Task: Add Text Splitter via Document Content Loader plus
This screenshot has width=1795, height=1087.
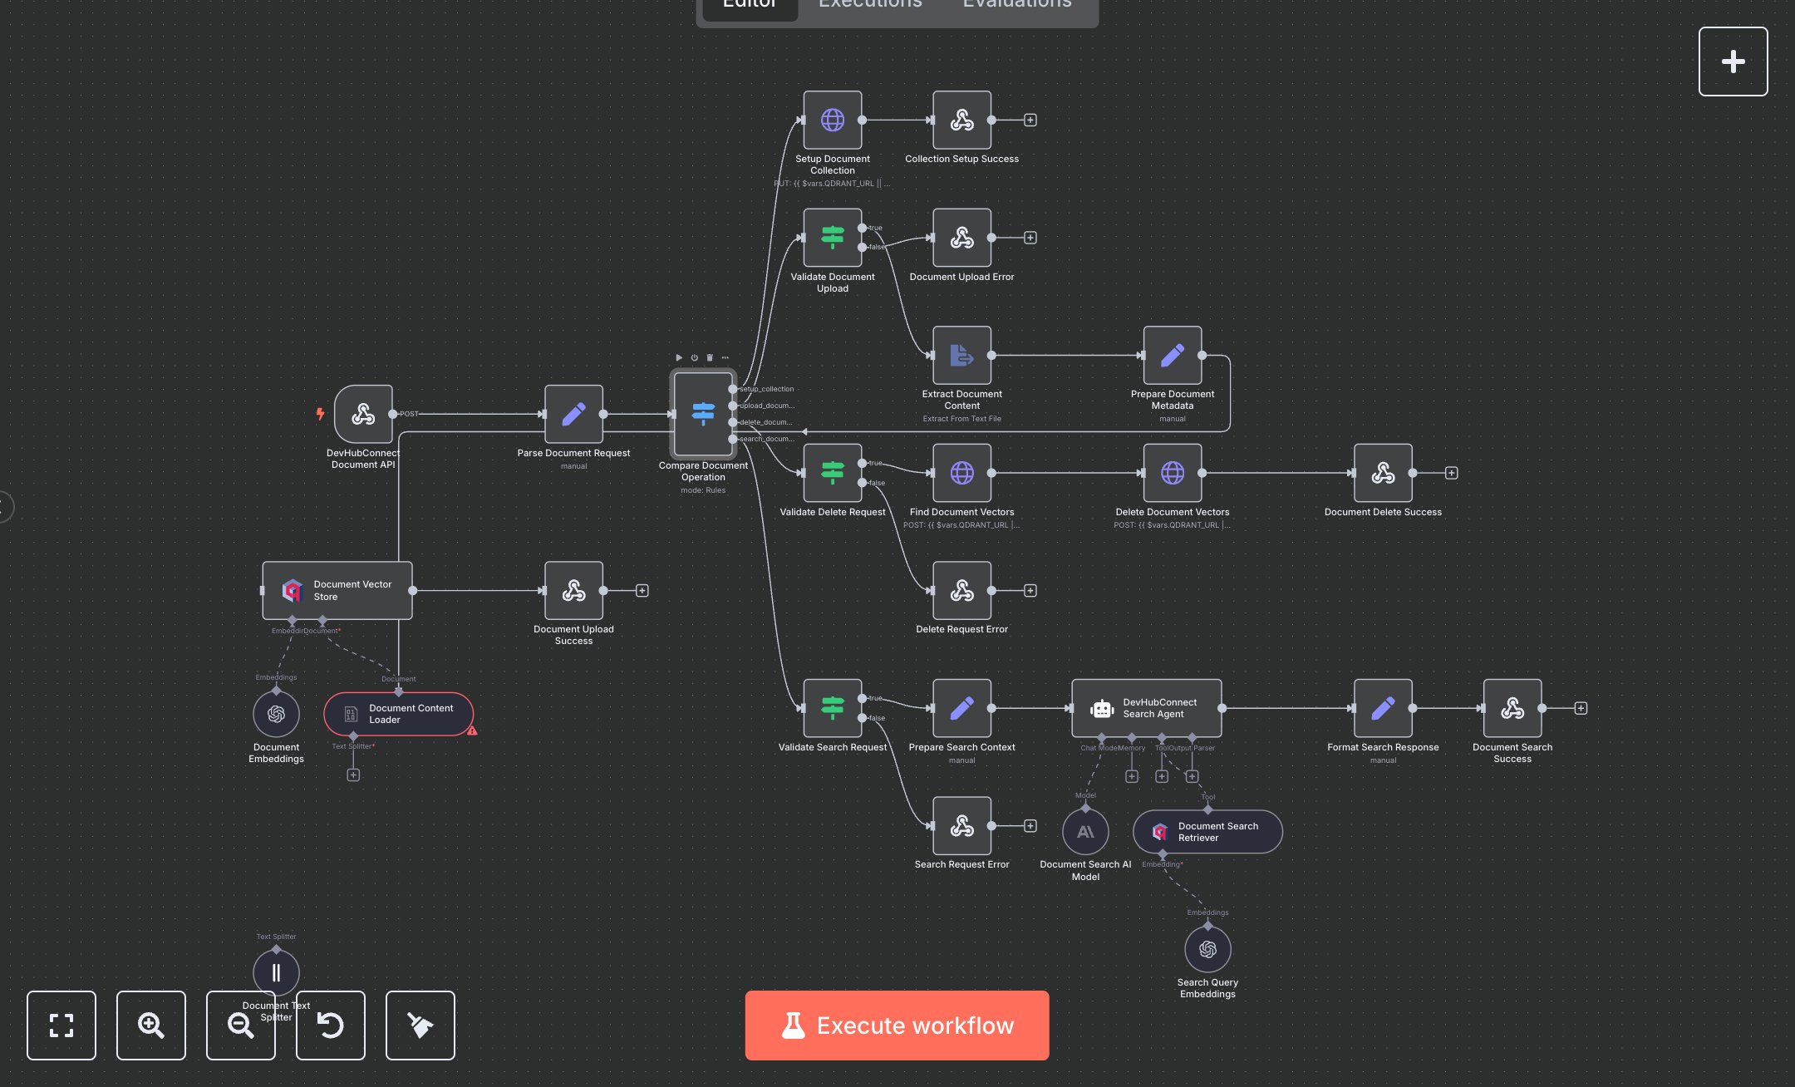Action: [x=353, y=775]
